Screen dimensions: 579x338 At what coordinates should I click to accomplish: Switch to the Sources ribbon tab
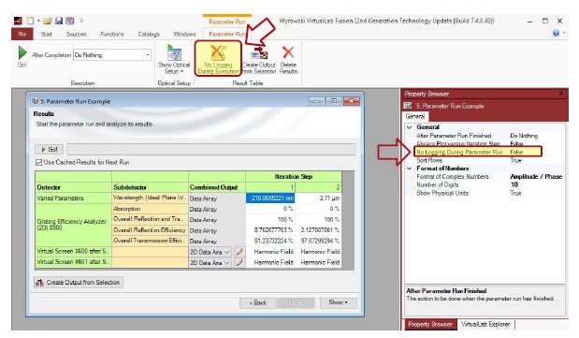(x=76, y=34)
